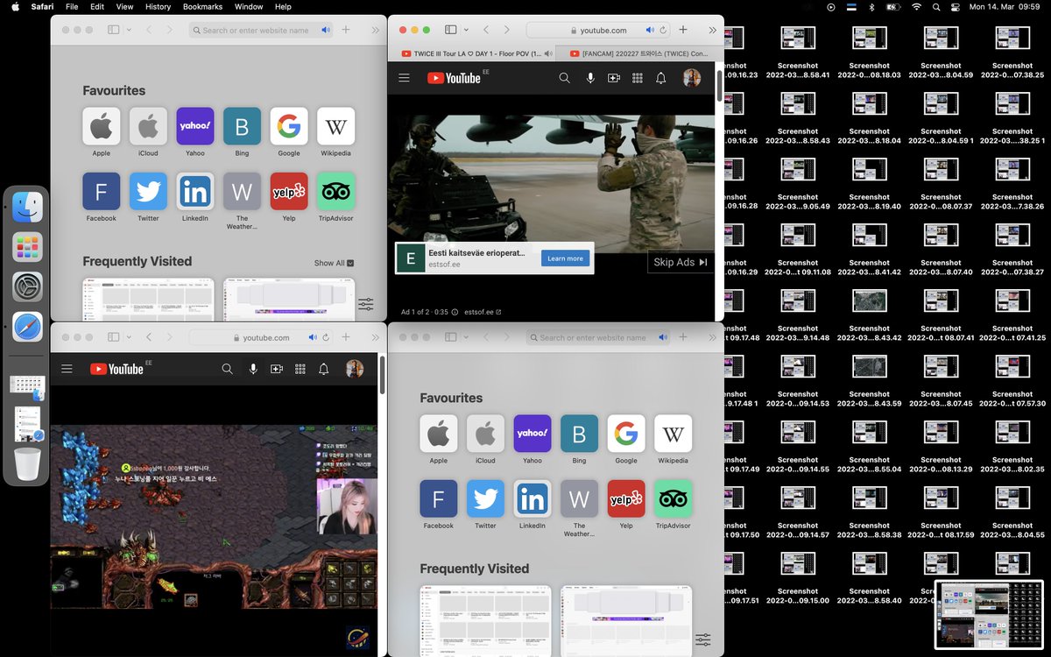
Task: Open the TripAdvisor favourite in the upper start page window
Action: (335, 191)
